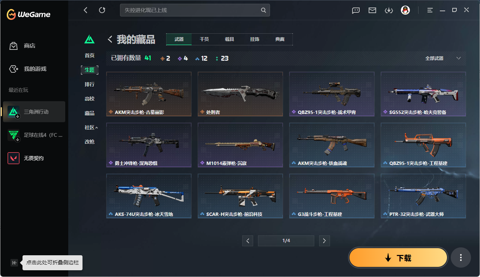
Task: Open the hamburger menu icon
Action: coord(430,10)
